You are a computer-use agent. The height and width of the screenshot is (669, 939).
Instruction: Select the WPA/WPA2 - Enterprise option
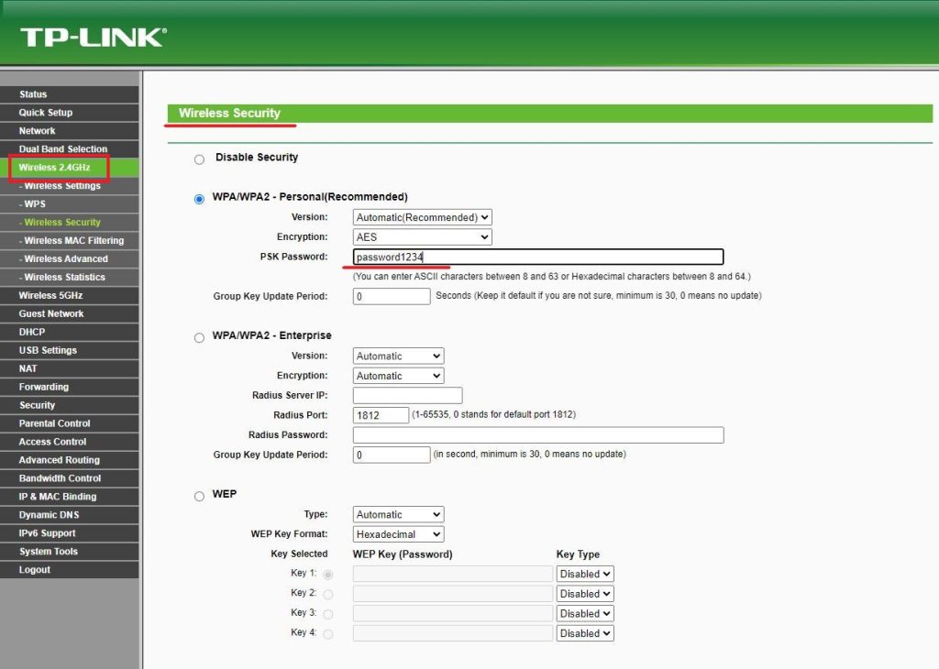199,337
